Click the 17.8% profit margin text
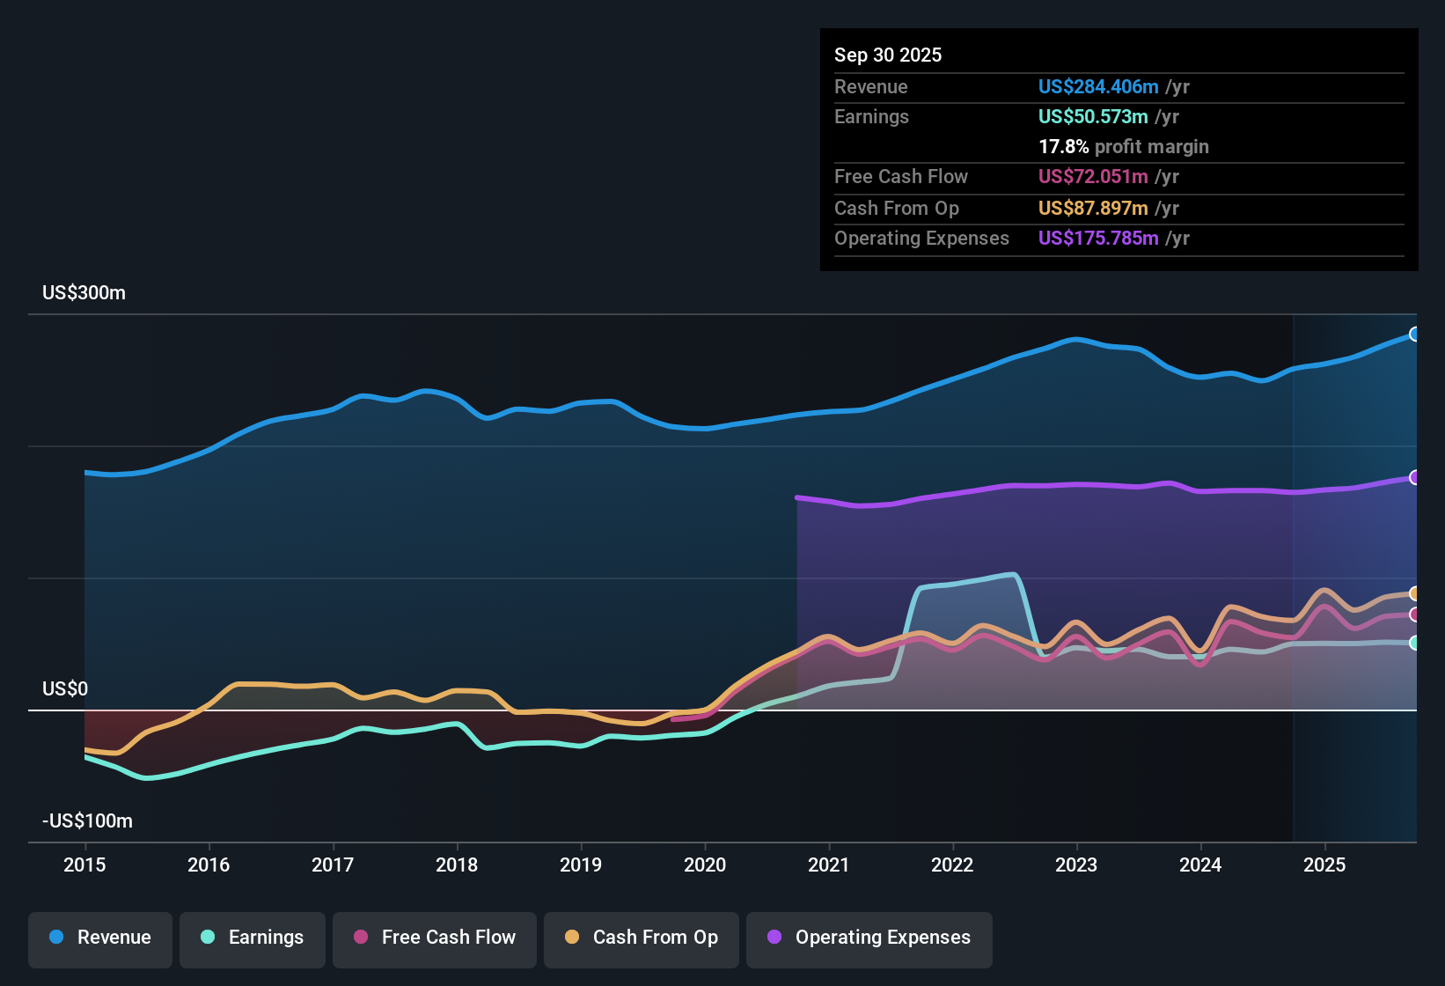Image resolution: width=1445 pixels, height=986 pixels. (1124, 146)
